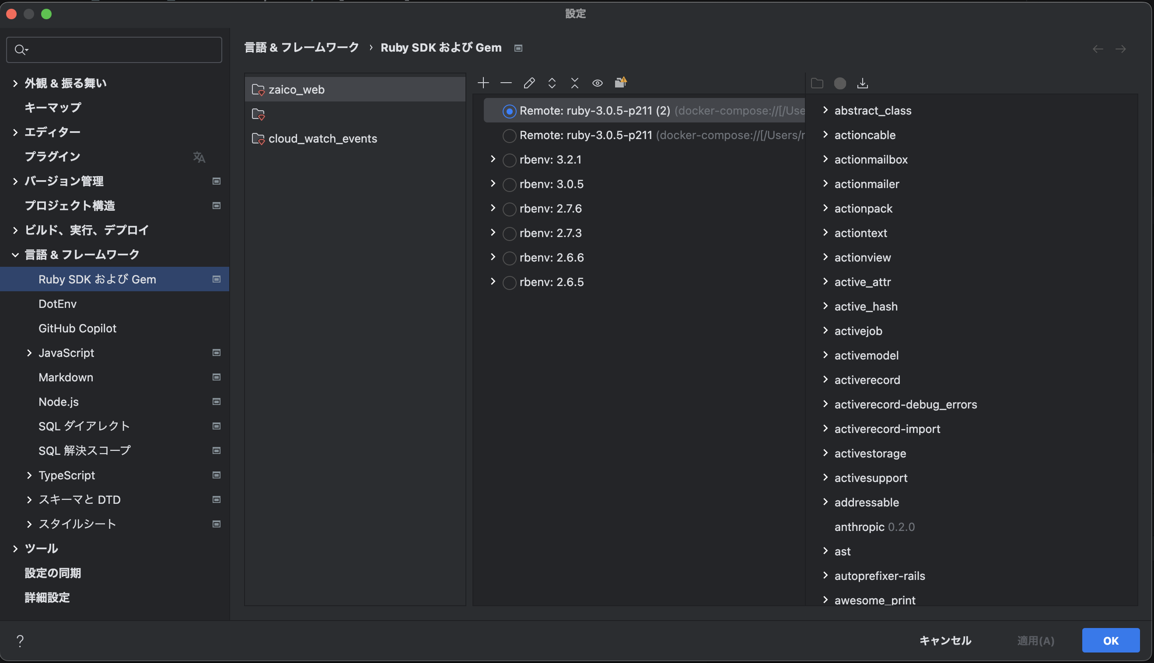
Task: Select rbenv: 3.0.5 radio button
Action: pos(509,185)
